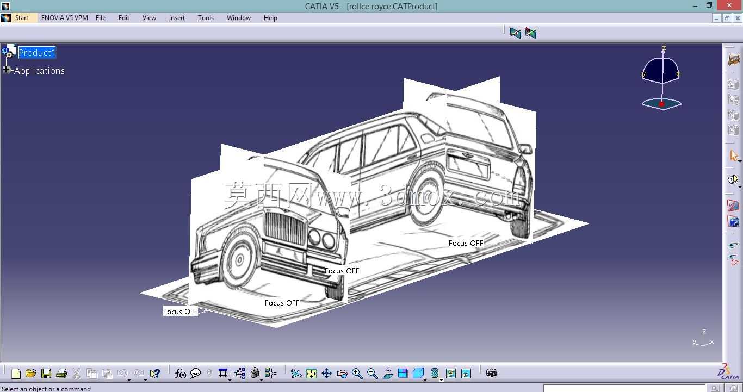Image resolution: width=743 pixels, height=392 pixels.
Task: Click the Capture camera icon
Action: (x=492, y=373)
